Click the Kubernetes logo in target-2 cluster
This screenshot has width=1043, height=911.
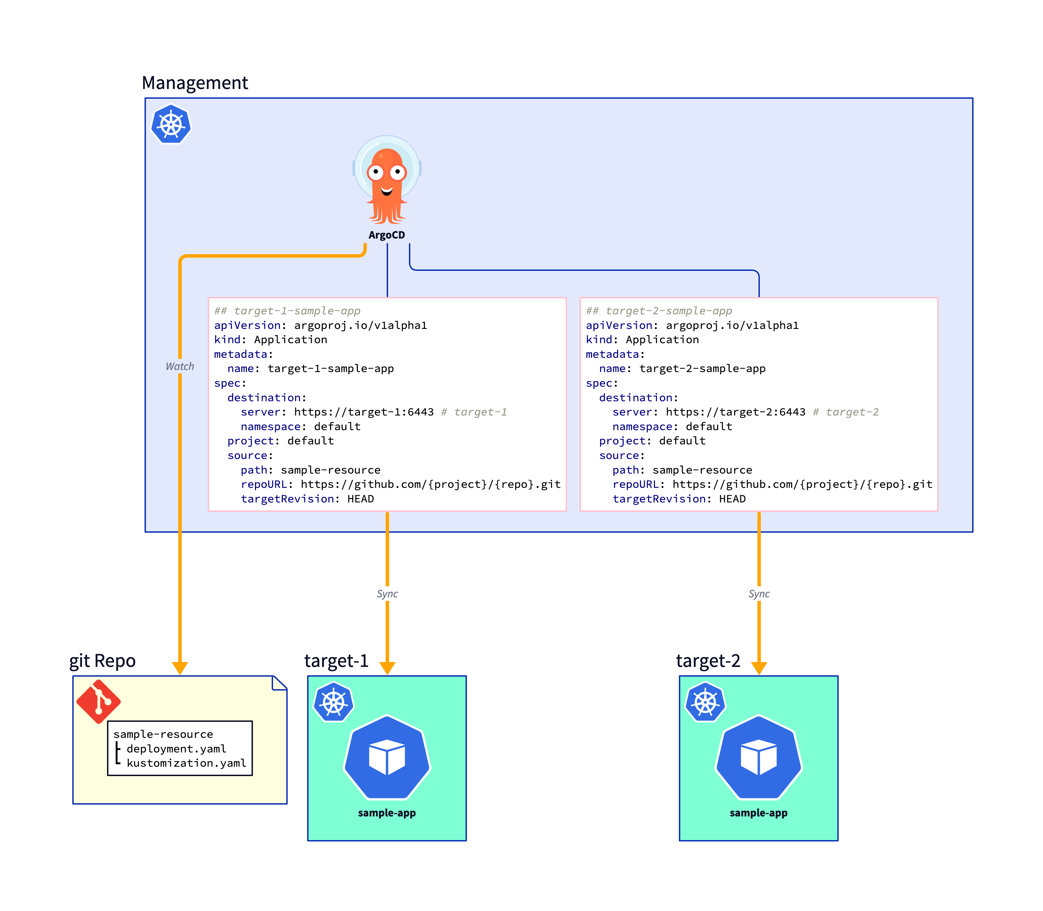click(705, 703)
